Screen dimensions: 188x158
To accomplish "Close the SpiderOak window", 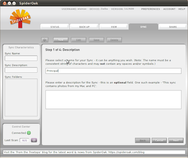I will tap(4, 3).
